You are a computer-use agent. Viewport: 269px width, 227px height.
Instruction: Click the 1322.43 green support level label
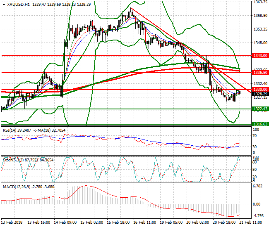(260, 109)
